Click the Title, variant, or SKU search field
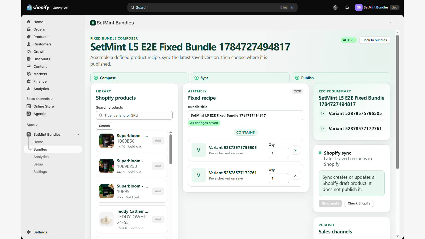The height and width of the screenshot is (239, 425). 134,115
